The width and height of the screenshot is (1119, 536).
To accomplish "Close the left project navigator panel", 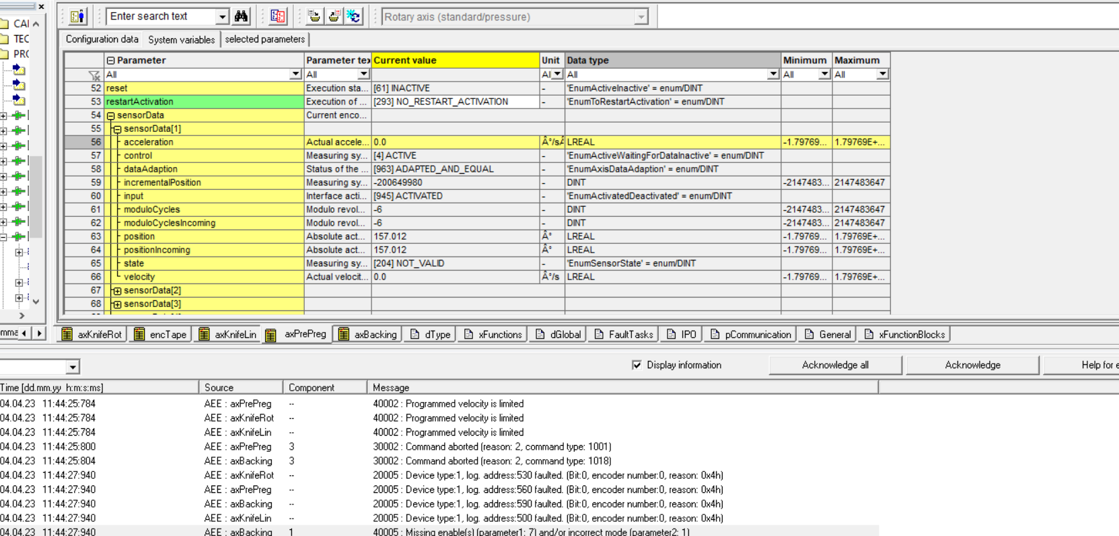I will pyautogui.click(x=41, y=6).
